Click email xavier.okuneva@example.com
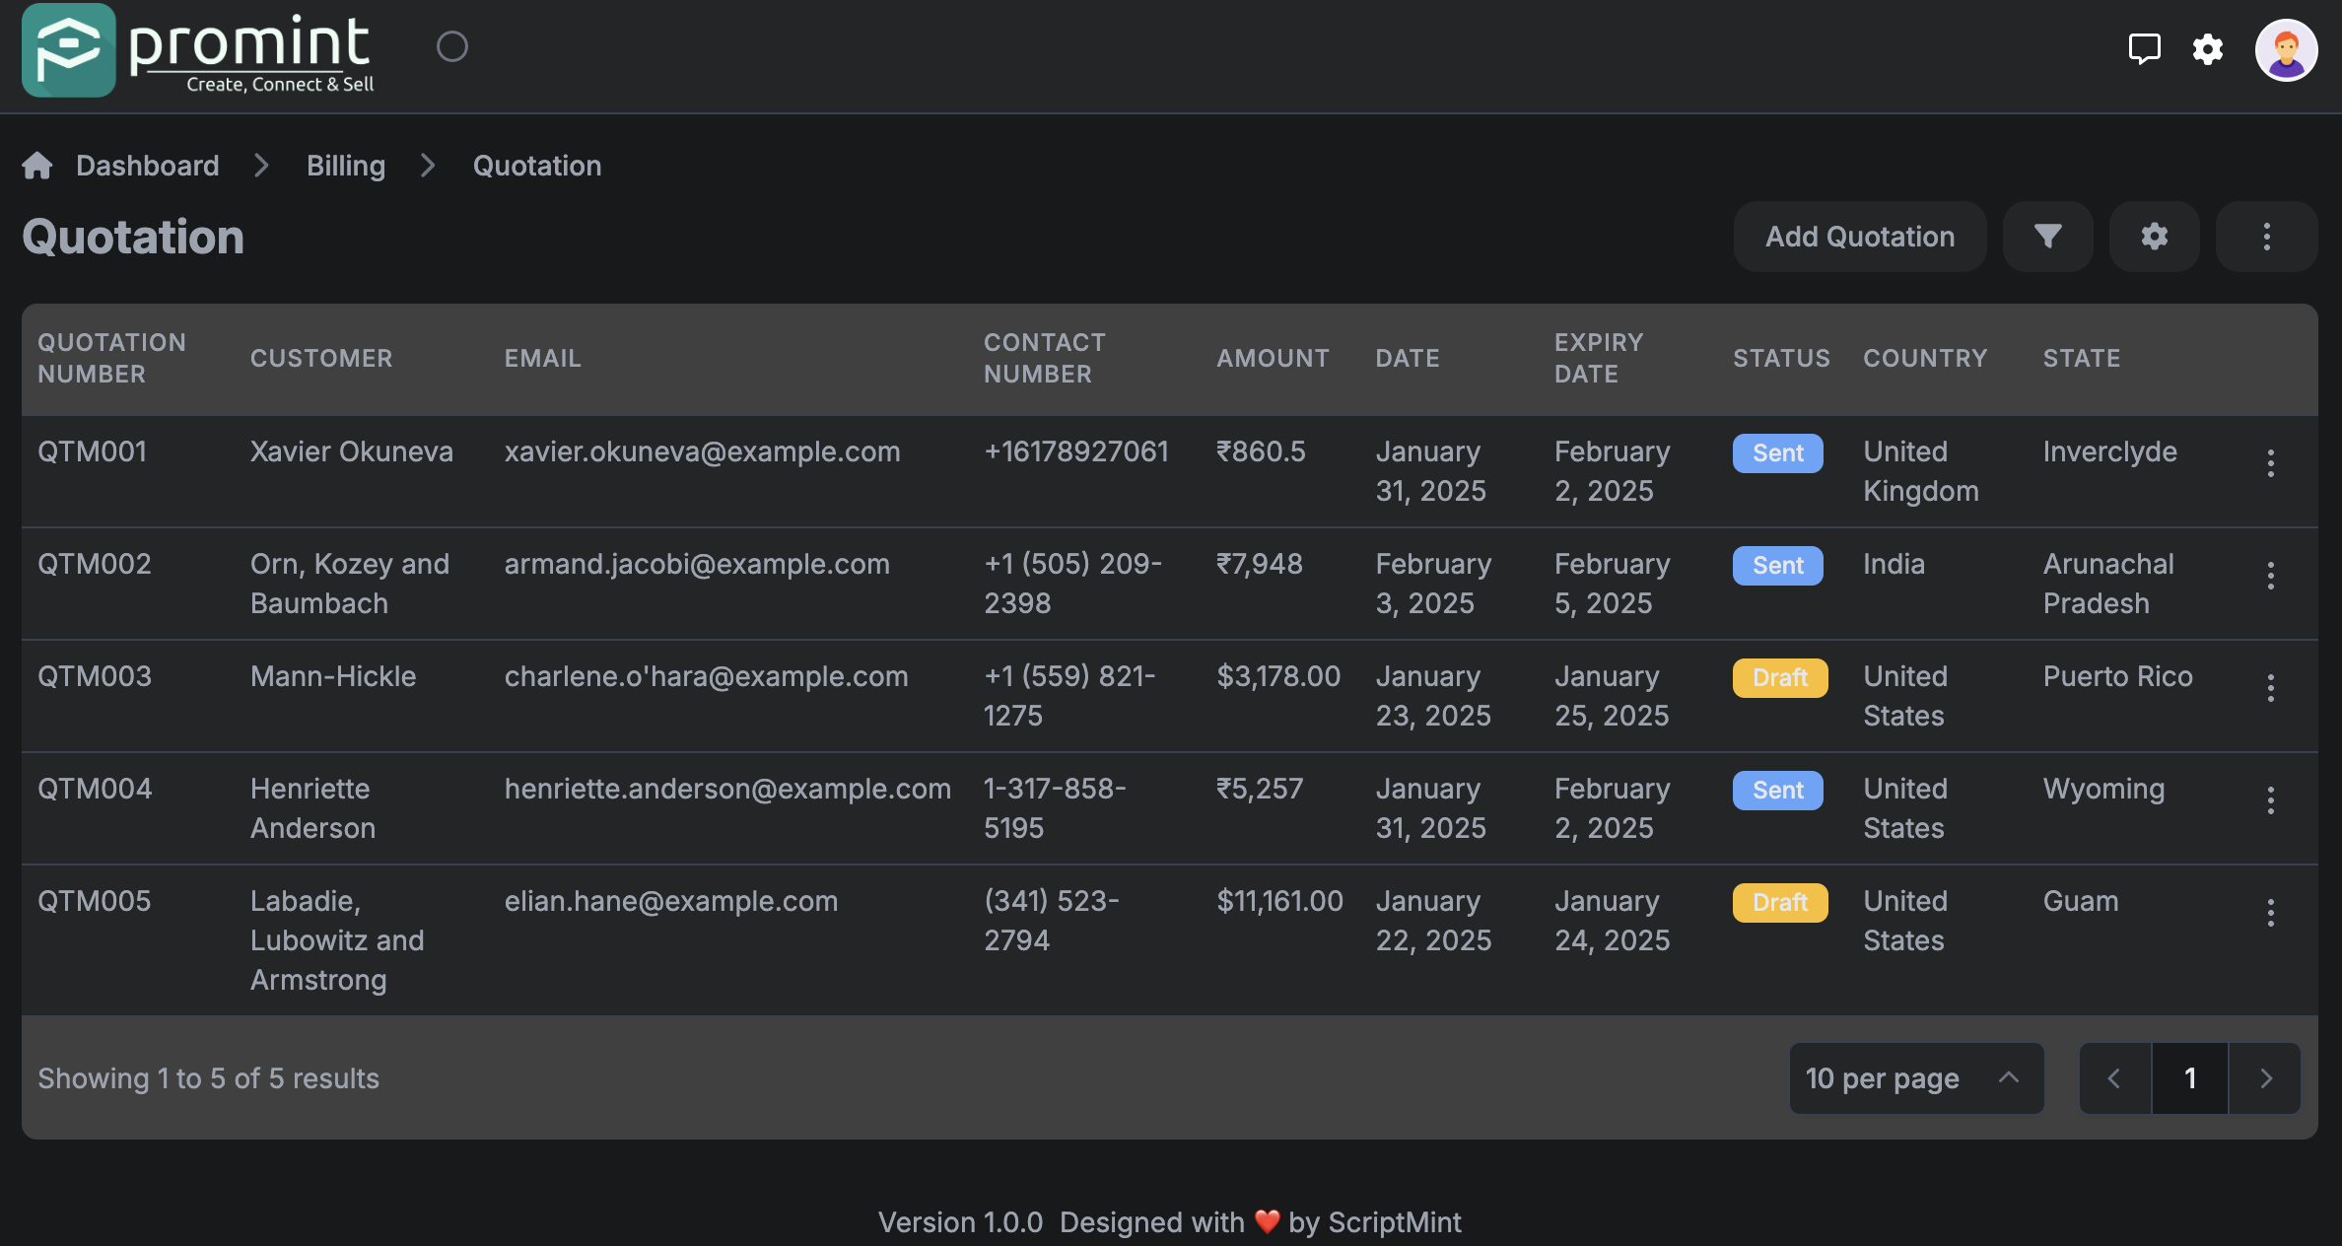This screenshot has width=2342, height=1246. click(x=702, y=451)
